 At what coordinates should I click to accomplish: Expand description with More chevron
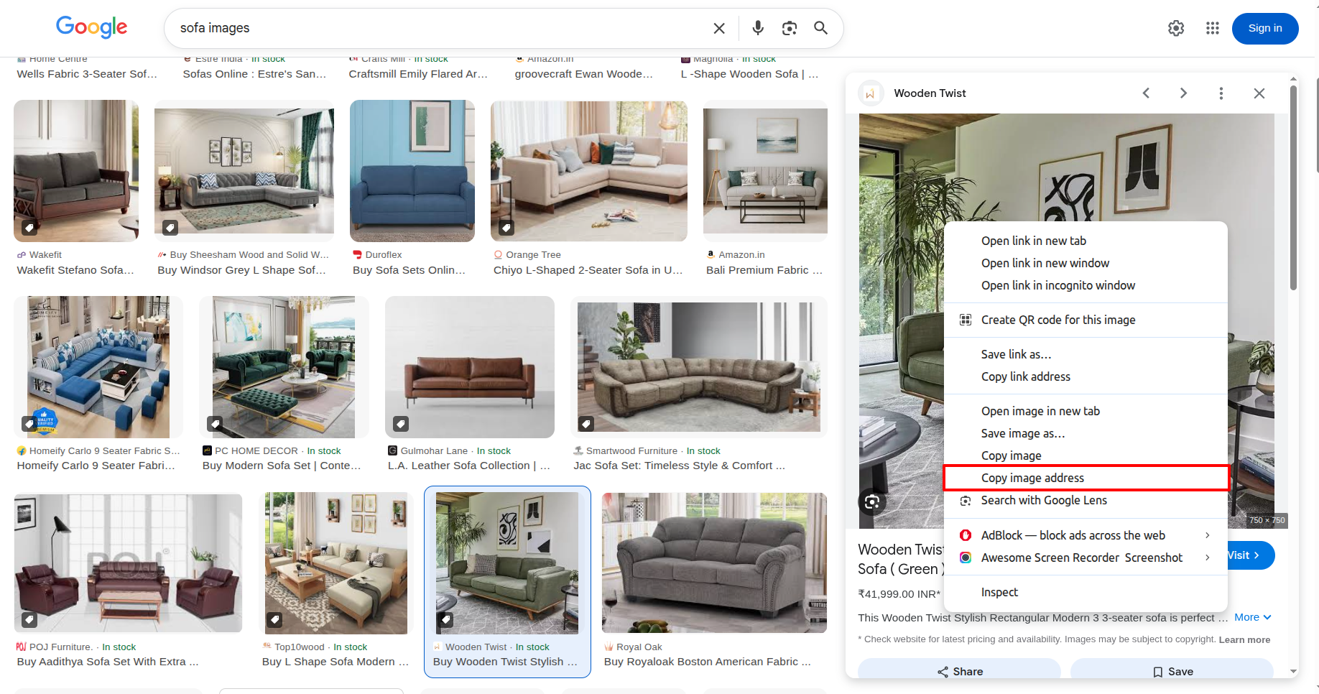(1253, 617)
